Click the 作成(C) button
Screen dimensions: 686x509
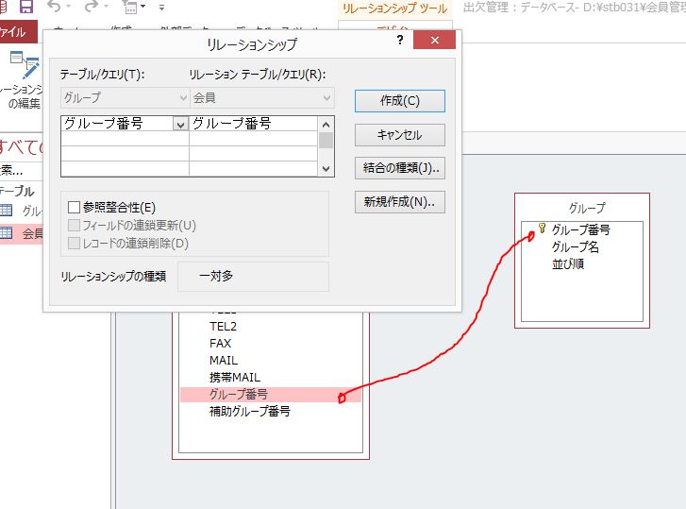400,101
